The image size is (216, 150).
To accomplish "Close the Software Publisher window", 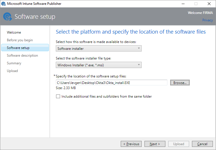I will coord(209,4).
